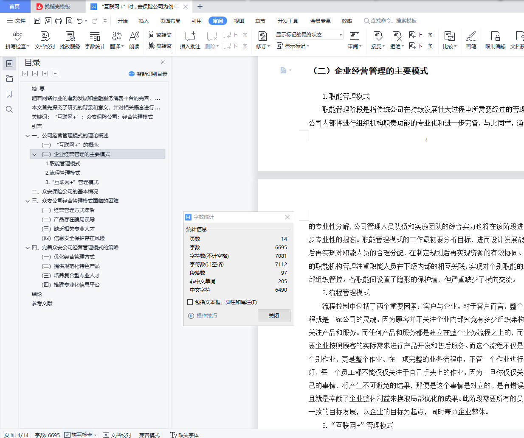The image size is (524, 438).
Task: Click the Save icon in quick access toolbar
Action: tap(37, 21)
